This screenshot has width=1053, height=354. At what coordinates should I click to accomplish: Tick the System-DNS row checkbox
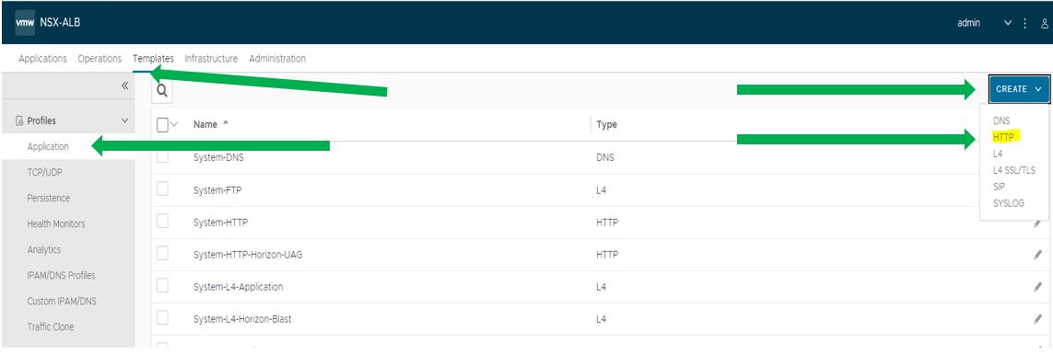pos(162,157)
